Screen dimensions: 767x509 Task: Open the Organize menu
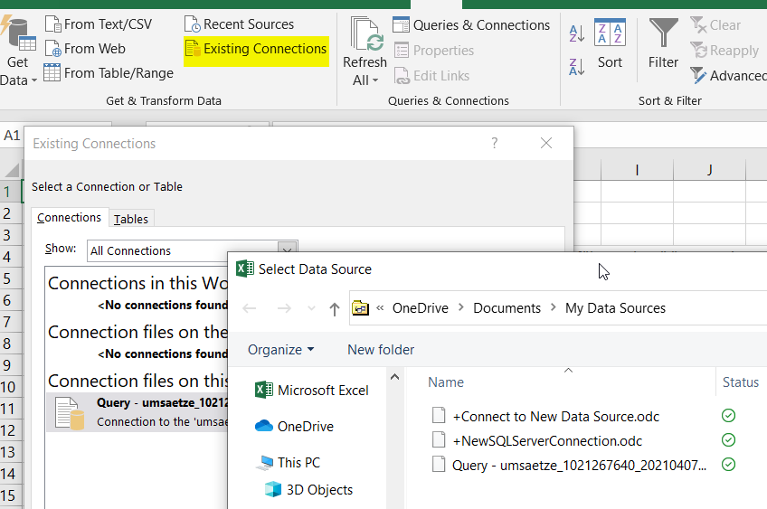tap(280, 350)
